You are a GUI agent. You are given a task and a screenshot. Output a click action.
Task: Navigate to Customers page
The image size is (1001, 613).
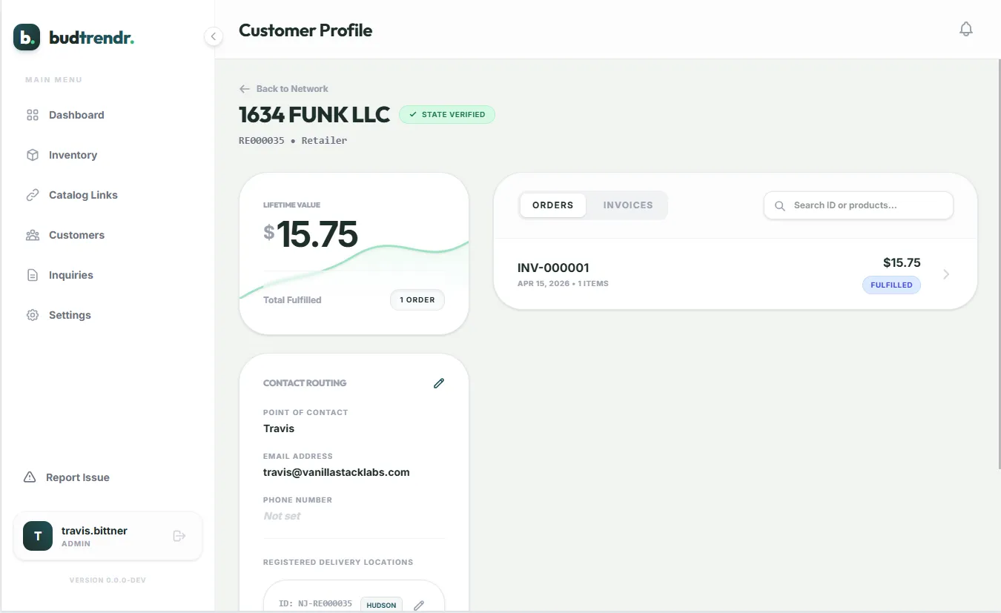pyautogui.click(x=108, y=235)
